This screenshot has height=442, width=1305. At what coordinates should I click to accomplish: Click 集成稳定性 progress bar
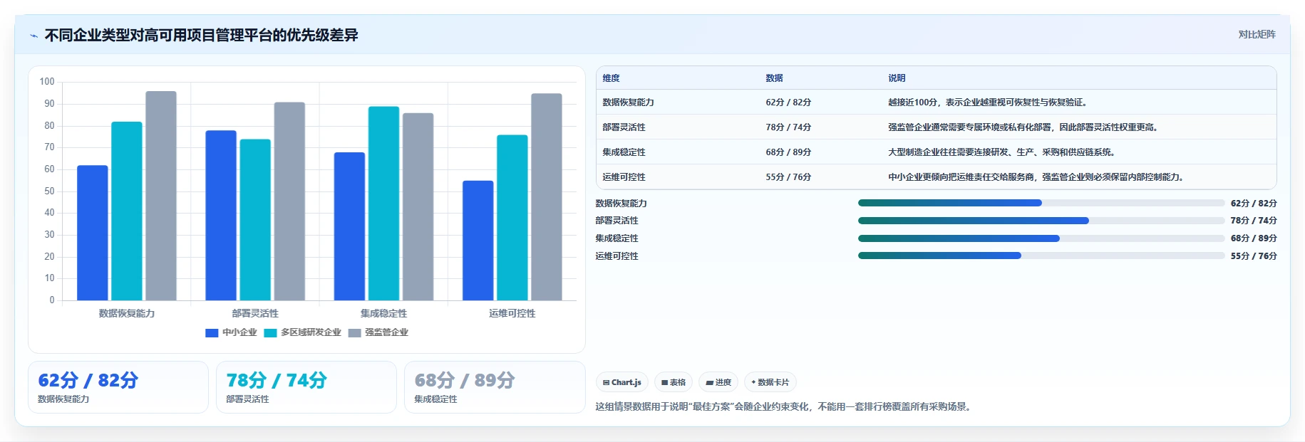(x=1041, y=238)
